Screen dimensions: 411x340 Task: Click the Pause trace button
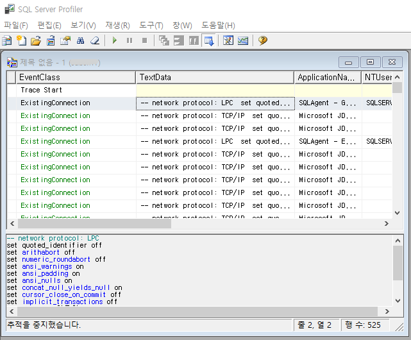pyautogui.click(x=130, y=40)
